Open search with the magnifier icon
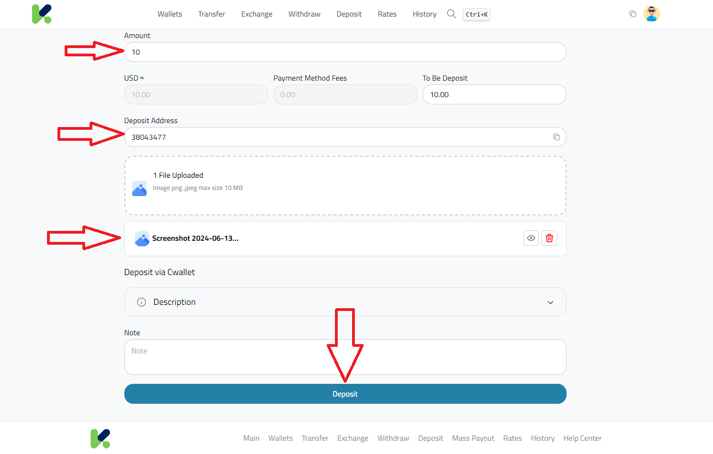The height and width of the screenshot is (454, 713). (451, 14)
